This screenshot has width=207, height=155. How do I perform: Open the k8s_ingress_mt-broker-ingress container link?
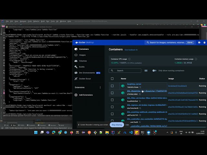(147, 105)
